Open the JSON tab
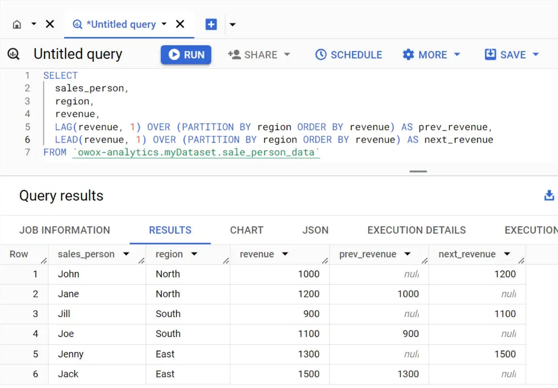 point(315,230)
